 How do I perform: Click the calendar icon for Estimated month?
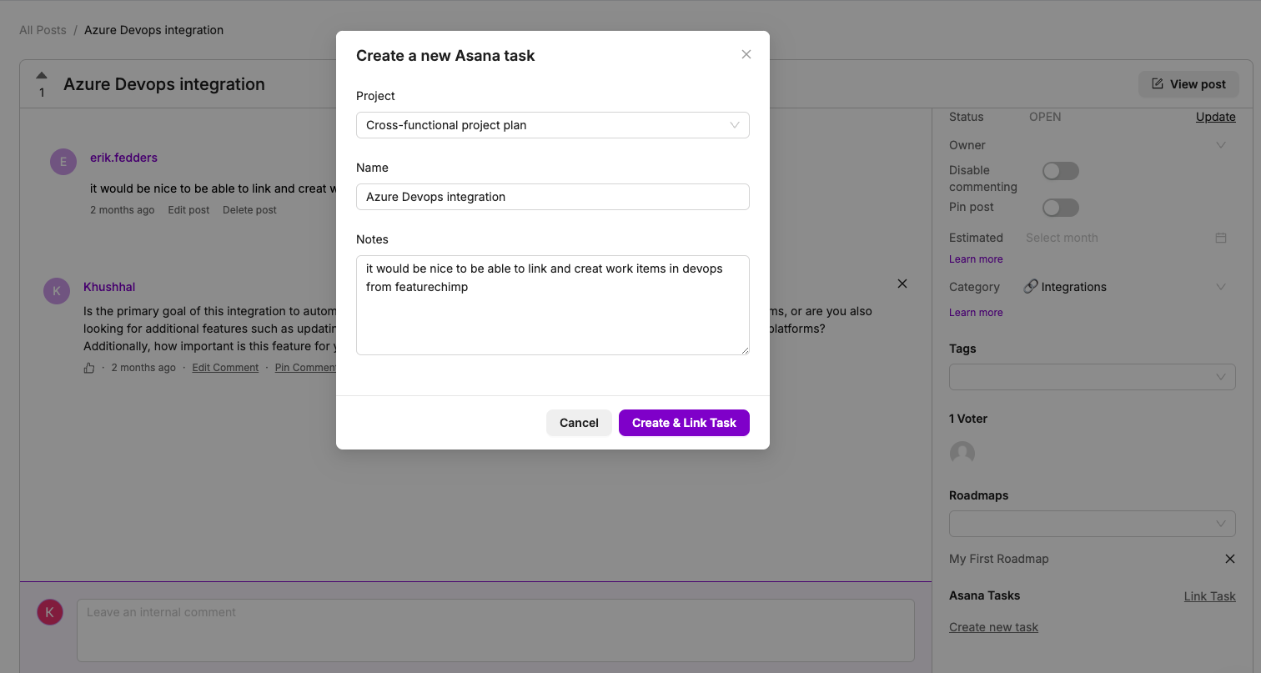[1221, 238]
